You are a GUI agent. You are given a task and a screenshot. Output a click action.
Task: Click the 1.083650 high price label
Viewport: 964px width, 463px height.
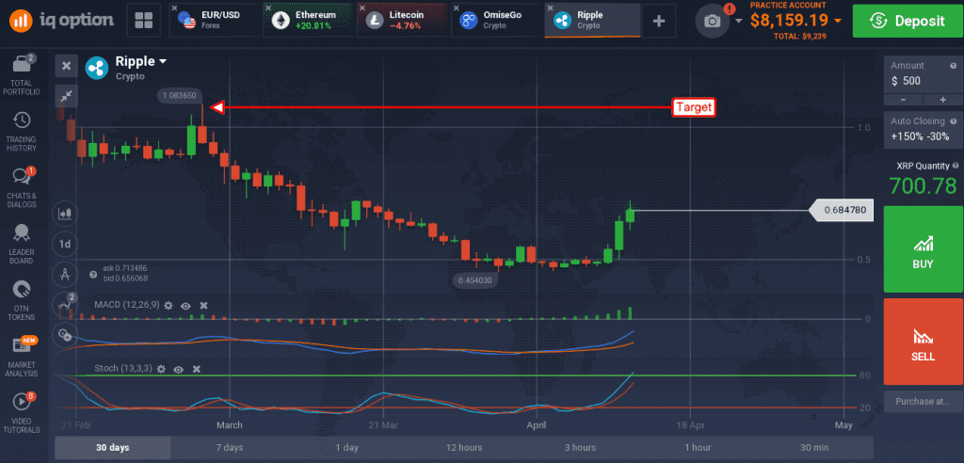click(180, 95)
